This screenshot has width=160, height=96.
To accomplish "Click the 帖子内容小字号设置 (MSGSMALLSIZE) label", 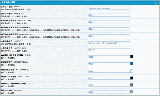I will pos(18,34).
